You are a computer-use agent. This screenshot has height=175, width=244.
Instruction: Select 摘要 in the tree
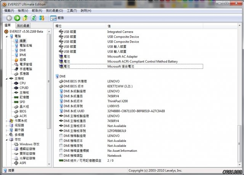pos(23,41)
